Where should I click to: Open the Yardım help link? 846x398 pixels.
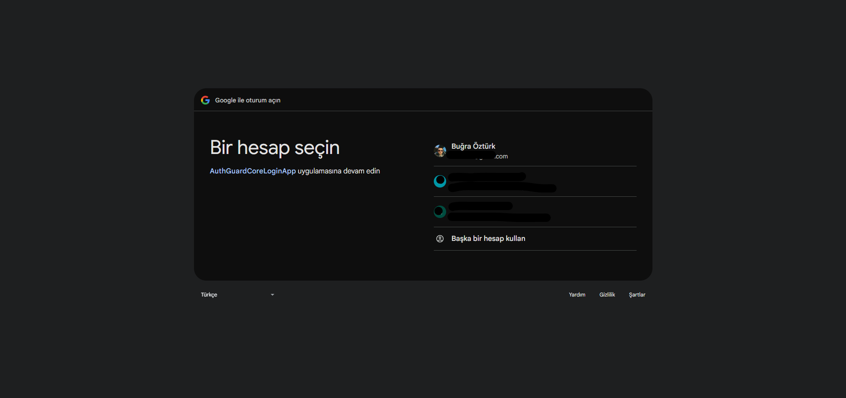pos(577,295)
